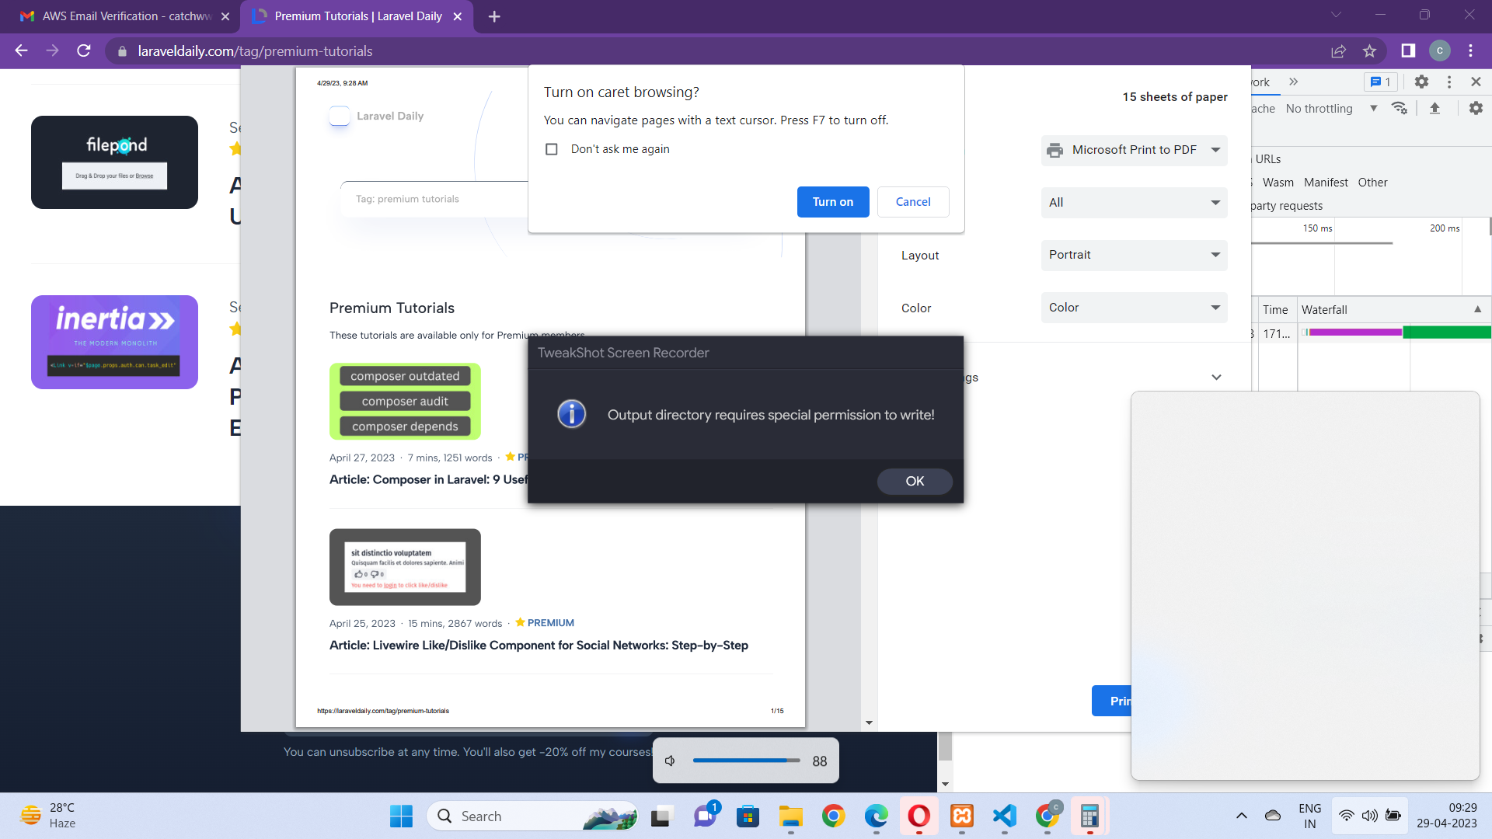This screenshot has height=839, width=1492.
Task: Click the bookmark star in address bar
Action: (1369, 51)
